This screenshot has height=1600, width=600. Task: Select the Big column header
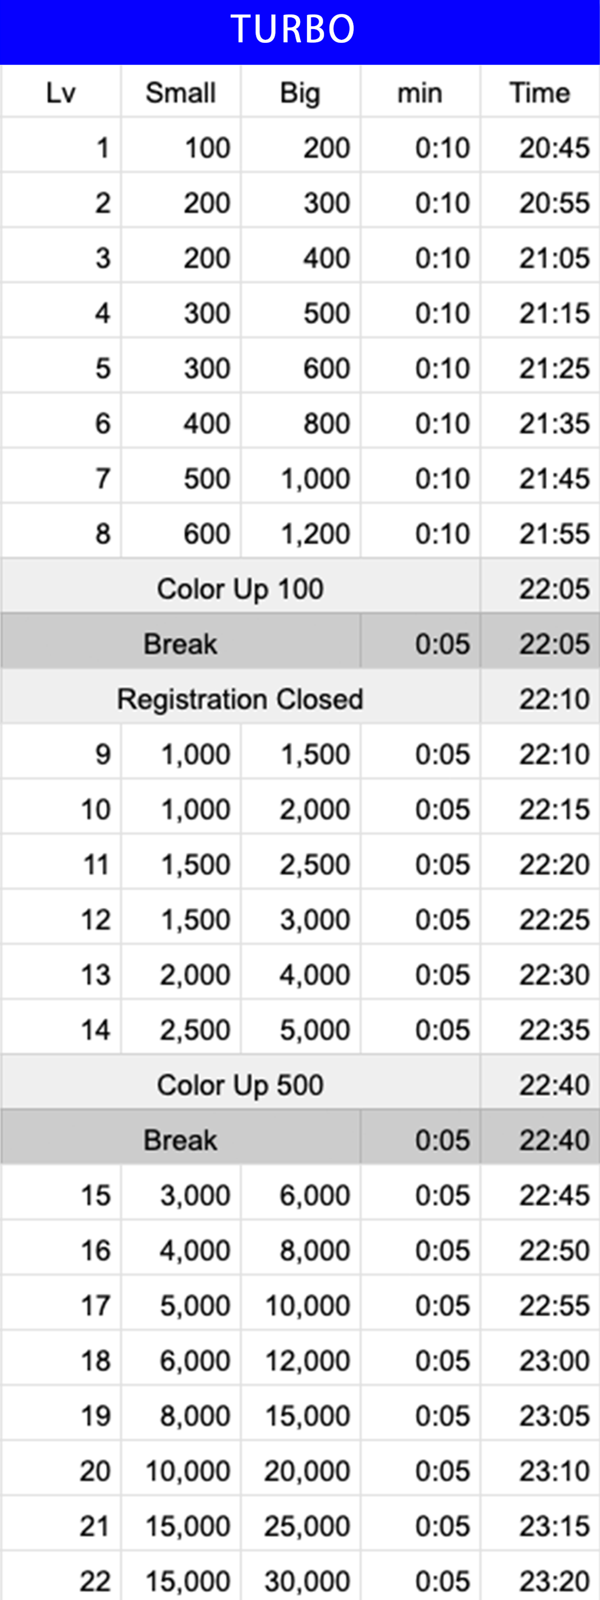tap(300, 93)
